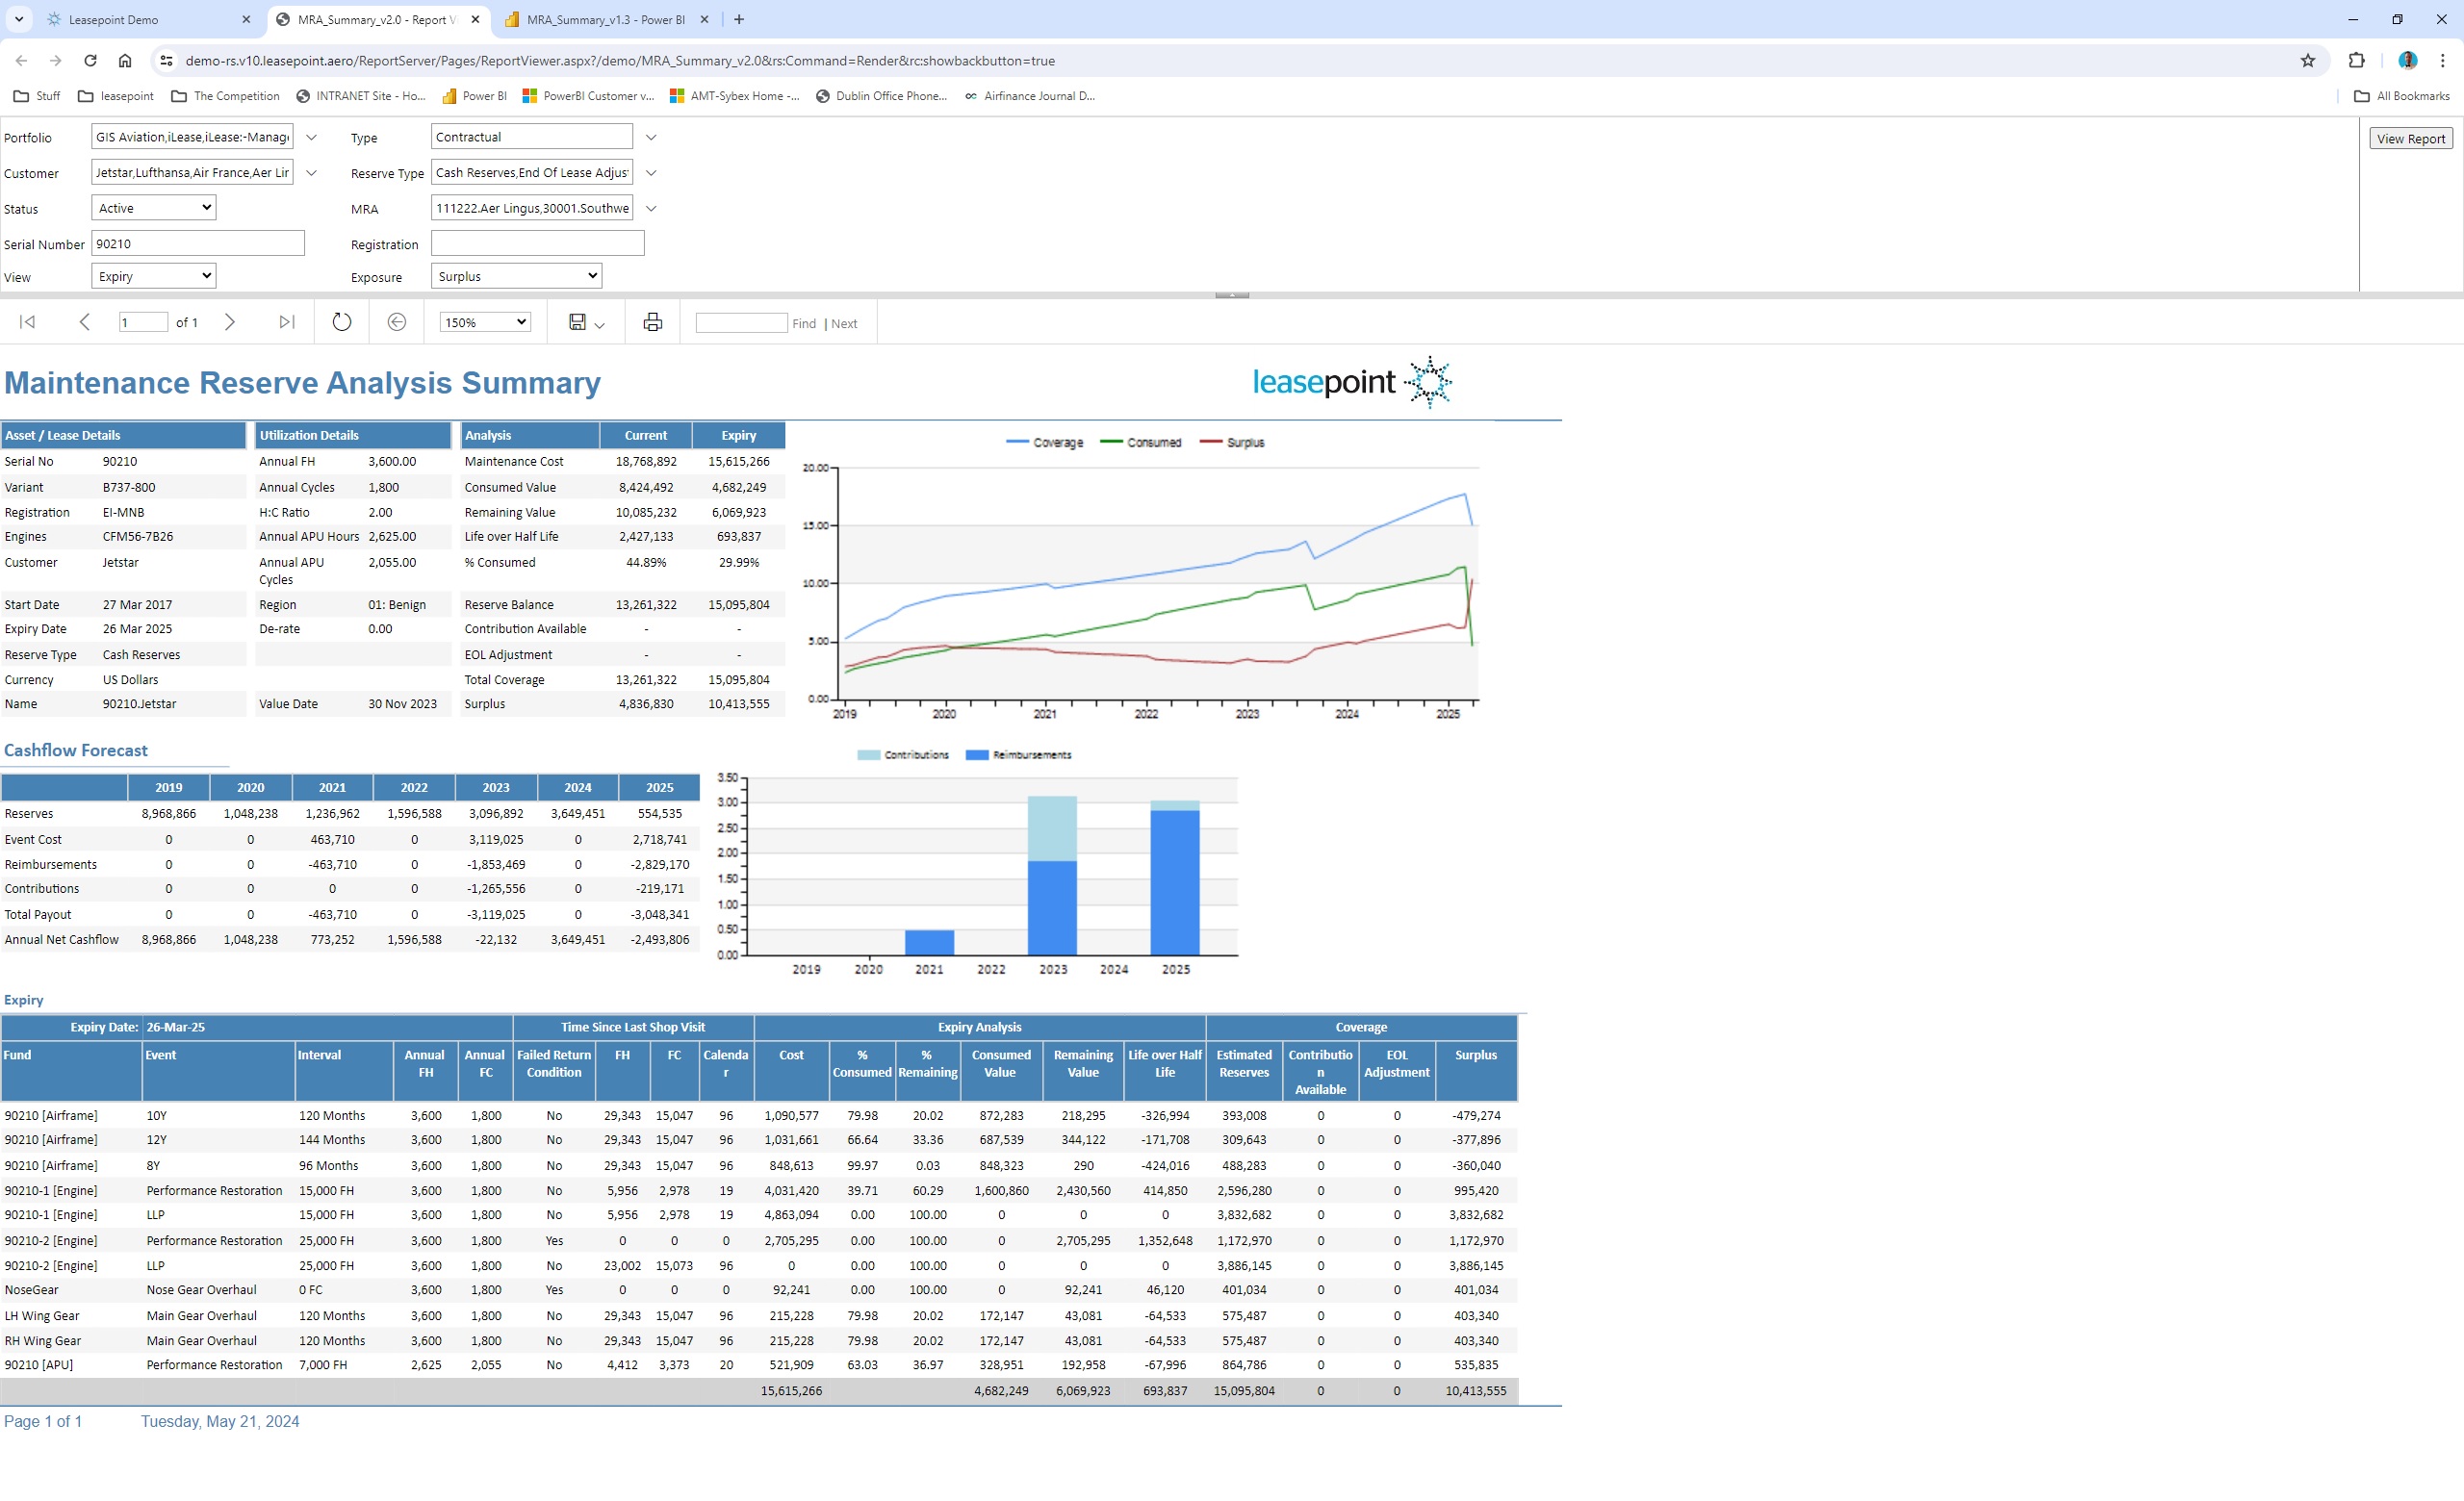Navigate browser forward arrow

click(x=56, y=61)
